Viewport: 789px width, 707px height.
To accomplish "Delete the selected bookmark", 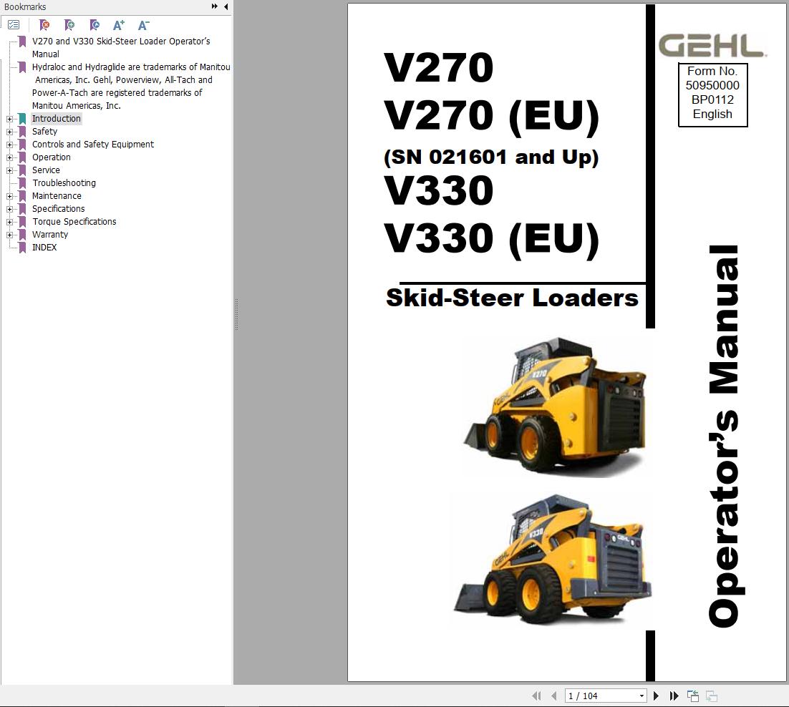I will [x=43, y=24].
